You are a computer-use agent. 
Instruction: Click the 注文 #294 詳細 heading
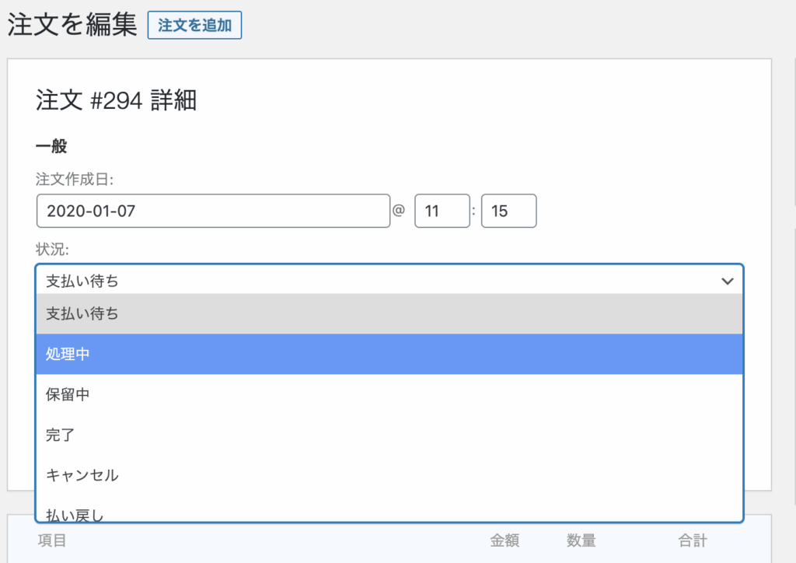coord(116,100)
